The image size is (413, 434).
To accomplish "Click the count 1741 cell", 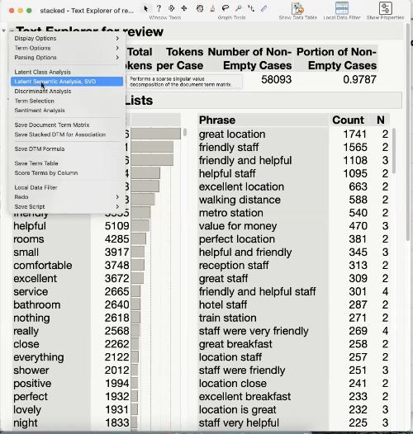I will pyautogui.click(x=355, y=134).
